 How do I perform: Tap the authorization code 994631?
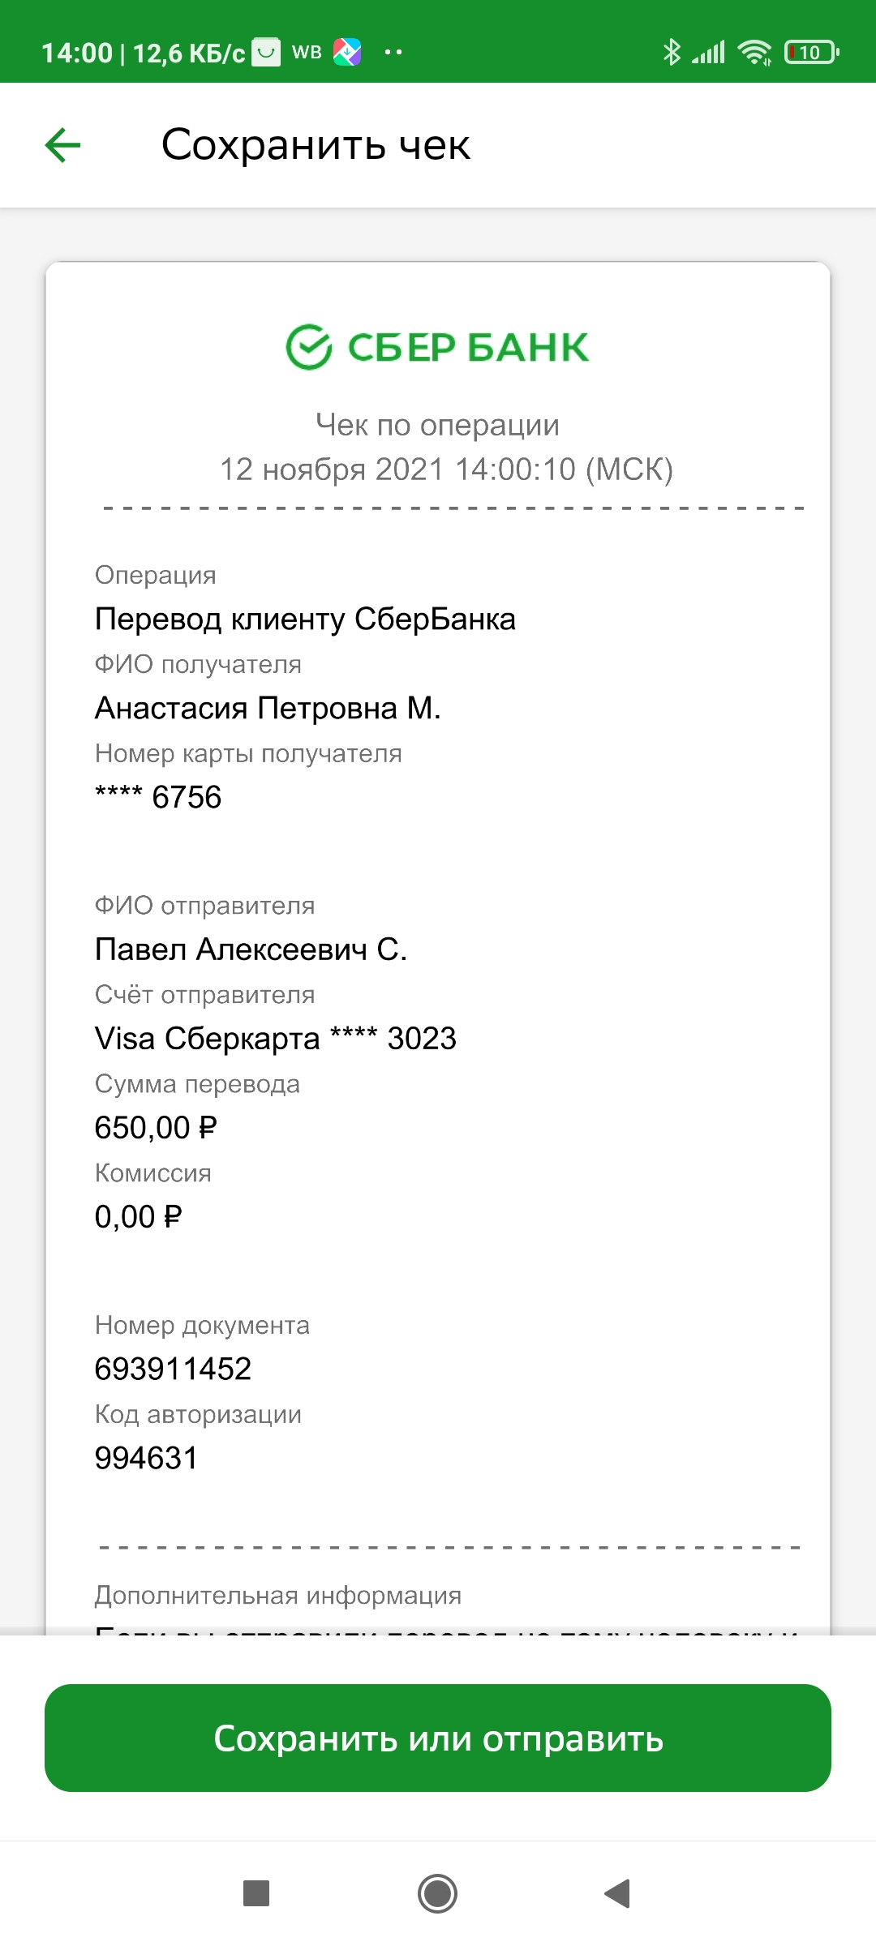coord(146,1458)
